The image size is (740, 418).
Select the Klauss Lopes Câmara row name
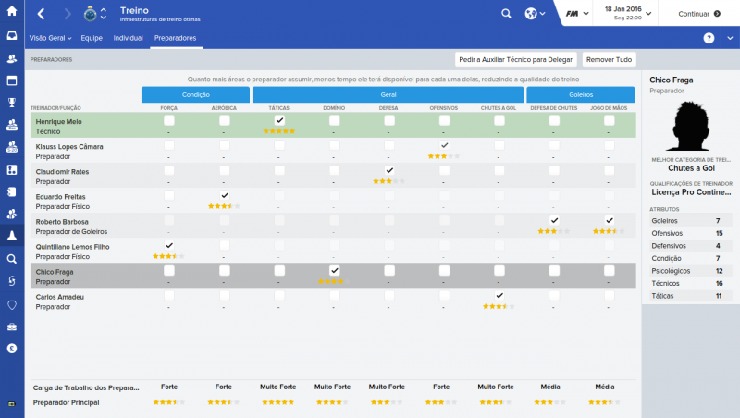click(x=68, y=146)
